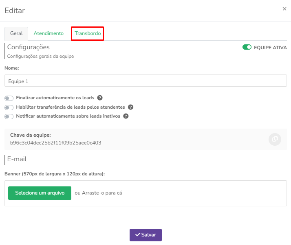Image resolution: width=291 pixels, height=245 pixels.
Task: Close the Editar dialog with X
Action: click(x=284, y=9)
